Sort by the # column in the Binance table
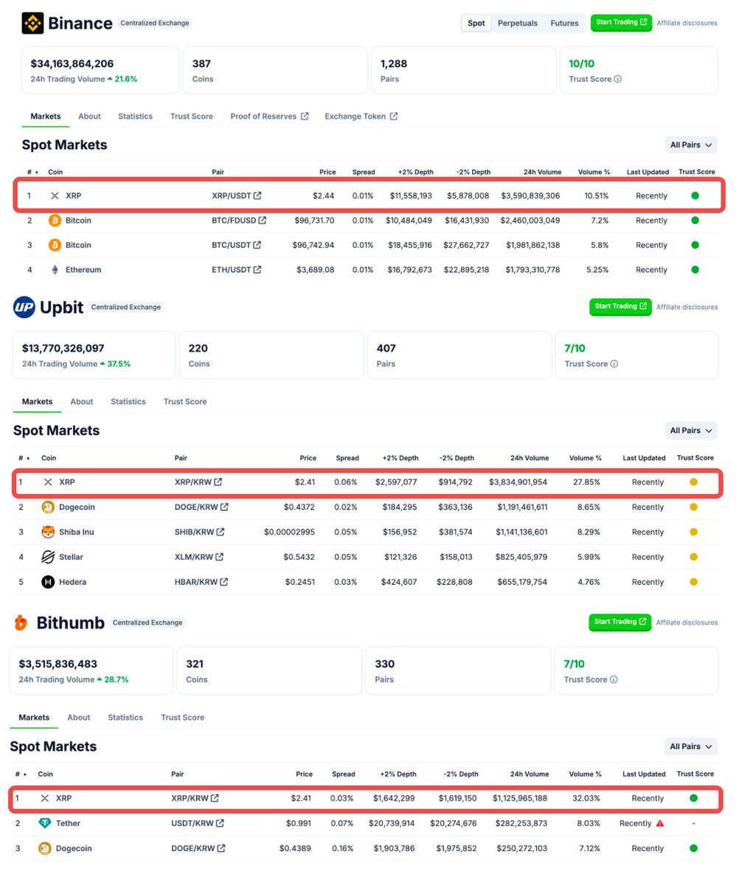The width and height of the screenshot is (742, 885). (33, 172)
